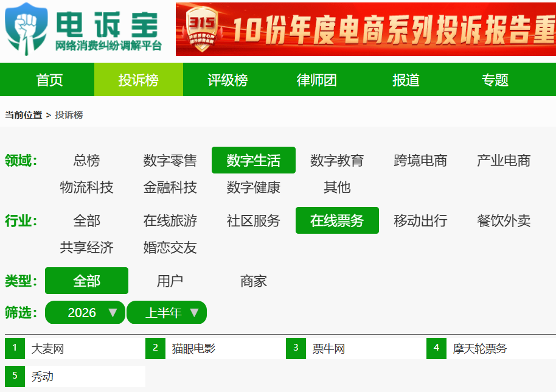The height and width of the screenshot is (392, 556).
Task: Choose the 婚恋交友 industry
Action: pos(170,247)
